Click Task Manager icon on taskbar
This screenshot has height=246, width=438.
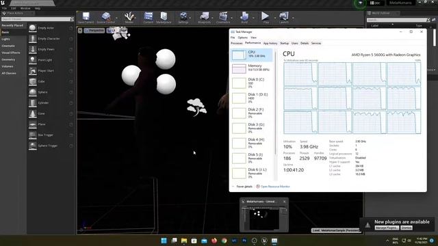tap(274, 241)
